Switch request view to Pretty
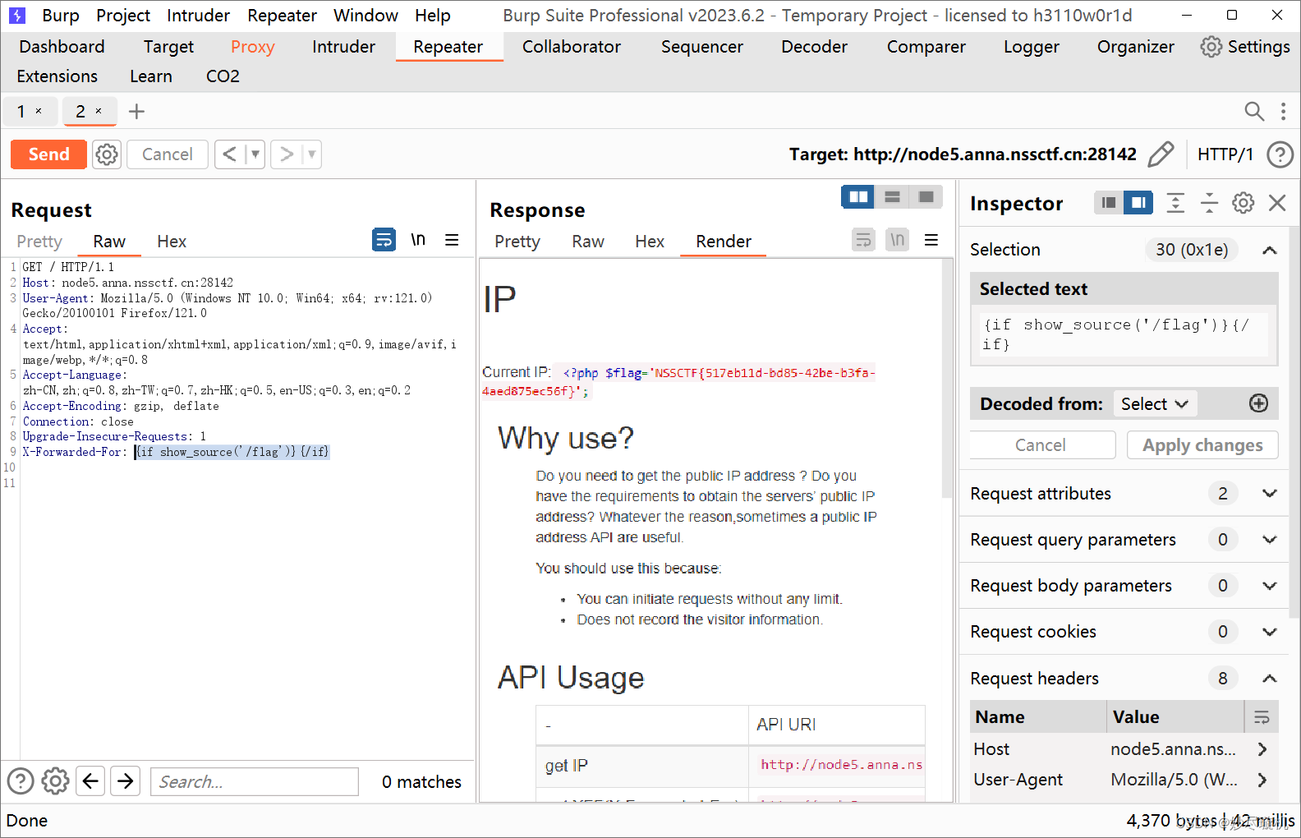 tap(39, 242)
